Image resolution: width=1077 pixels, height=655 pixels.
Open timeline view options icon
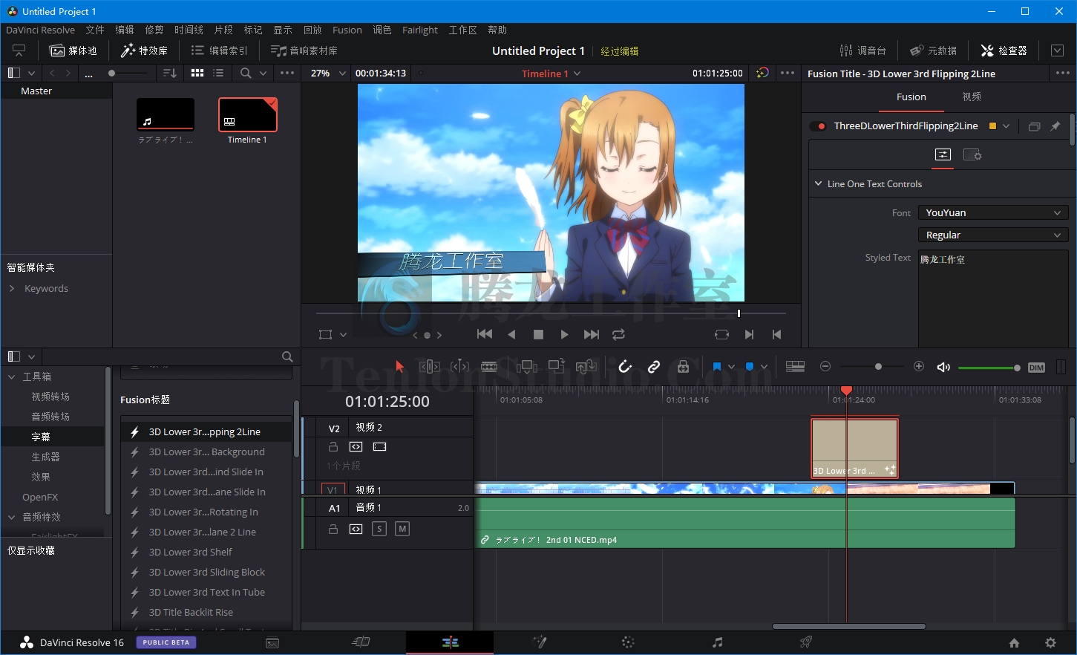point(795,367)
